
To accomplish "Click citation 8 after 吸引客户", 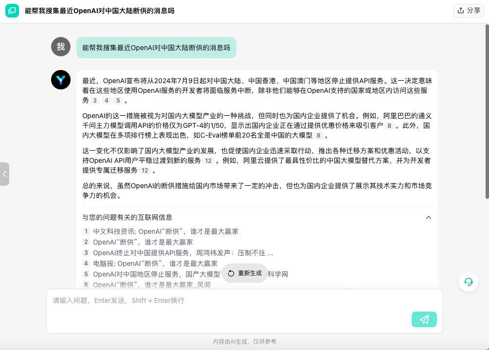I will tap(389, 125).
